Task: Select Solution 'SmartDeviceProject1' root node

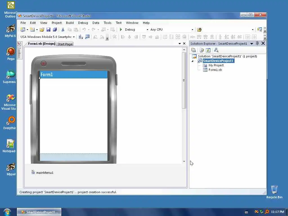Action: (x=227, y=56)
